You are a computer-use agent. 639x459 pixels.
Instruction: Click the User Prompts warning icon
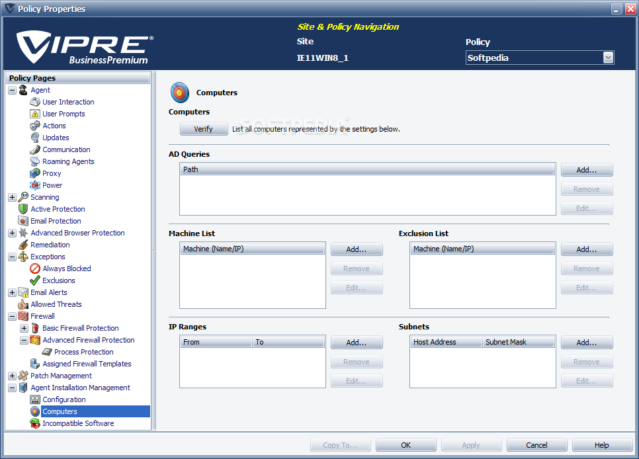[x=35, y=114]
